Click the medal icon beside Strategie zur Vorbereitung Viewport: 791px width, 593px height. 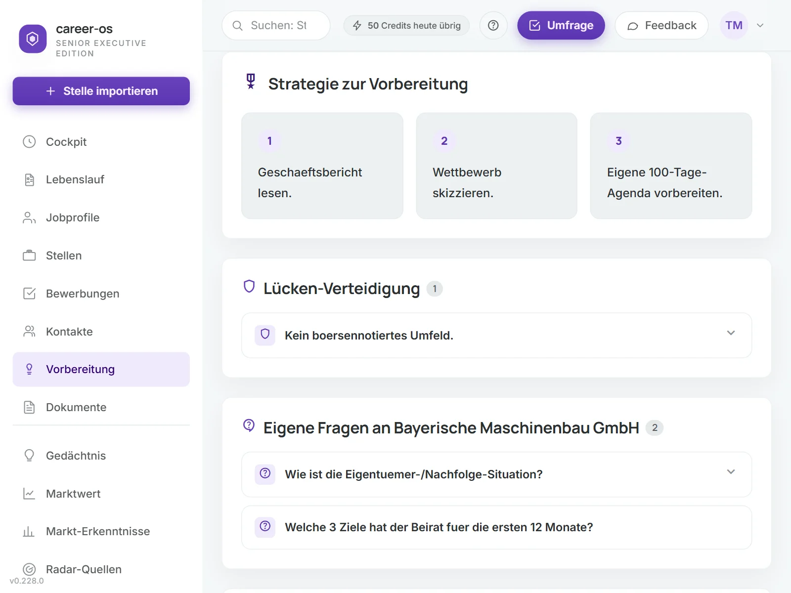251,81
